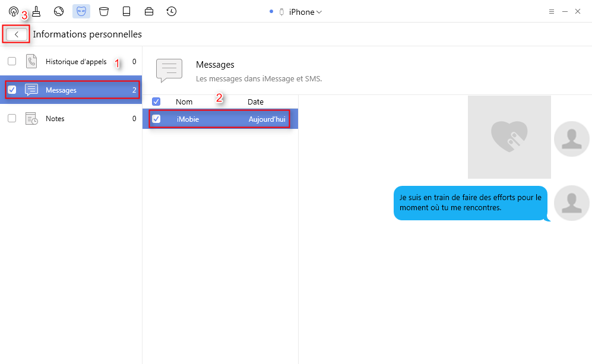The height and width of the screenshot is (364, 592).
Task: Click the large Messages header icon
Action: [169, 70]
